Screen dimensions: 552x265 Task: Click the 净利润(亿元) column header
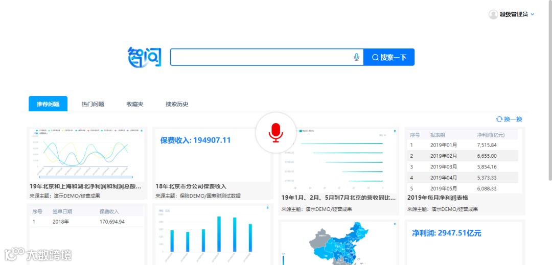(x=491, y=135)
